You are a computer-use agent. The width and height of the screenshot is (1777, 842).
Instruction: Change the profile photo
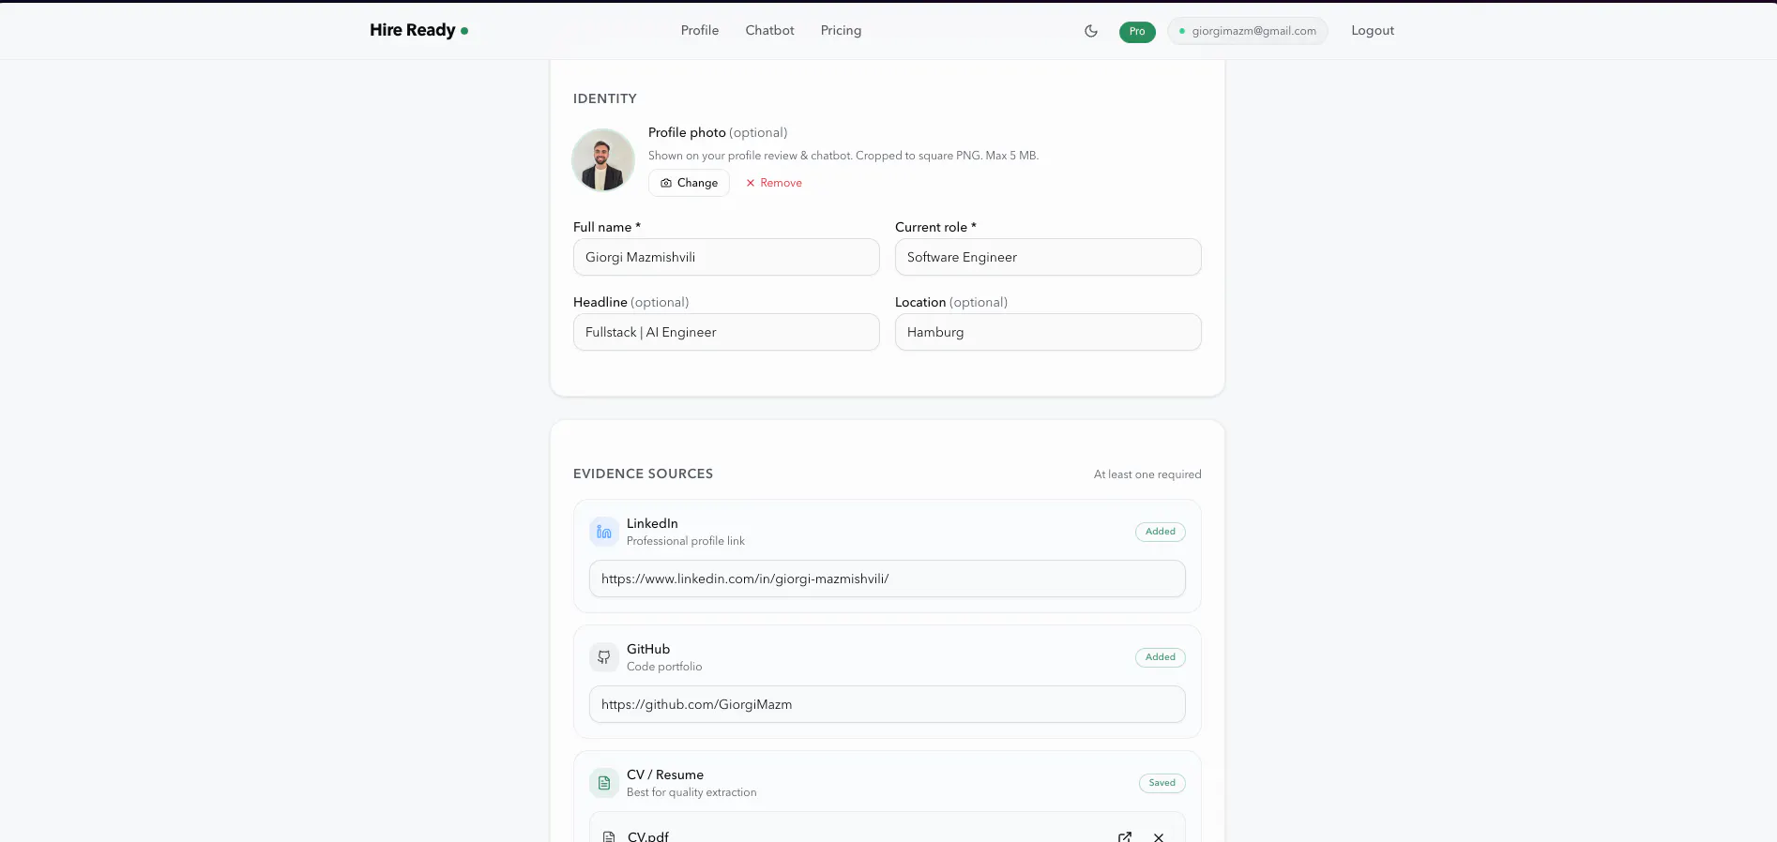click(x=689, y=183)
